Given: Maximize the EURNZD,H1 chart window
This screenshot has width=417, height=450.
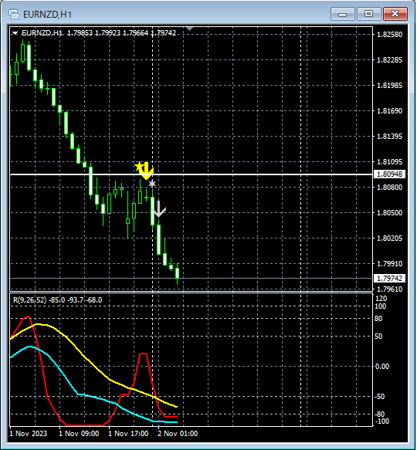Looking at the screenshot, I should coord(369,14).
